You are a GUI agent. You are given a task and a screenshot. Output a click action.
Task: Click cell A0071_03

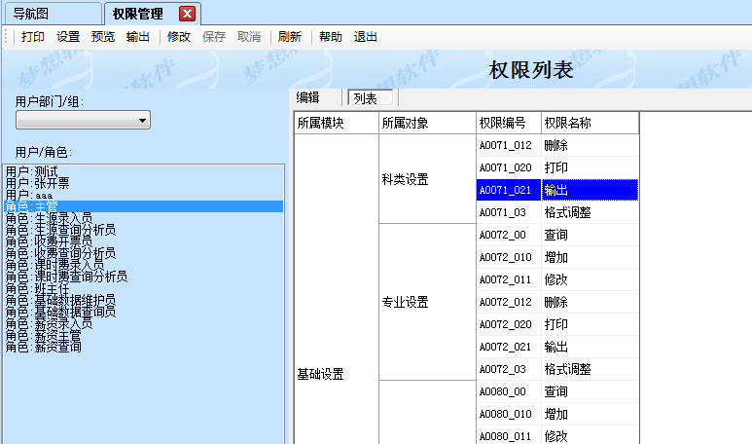pyautogui.click(x=509, y=212)
